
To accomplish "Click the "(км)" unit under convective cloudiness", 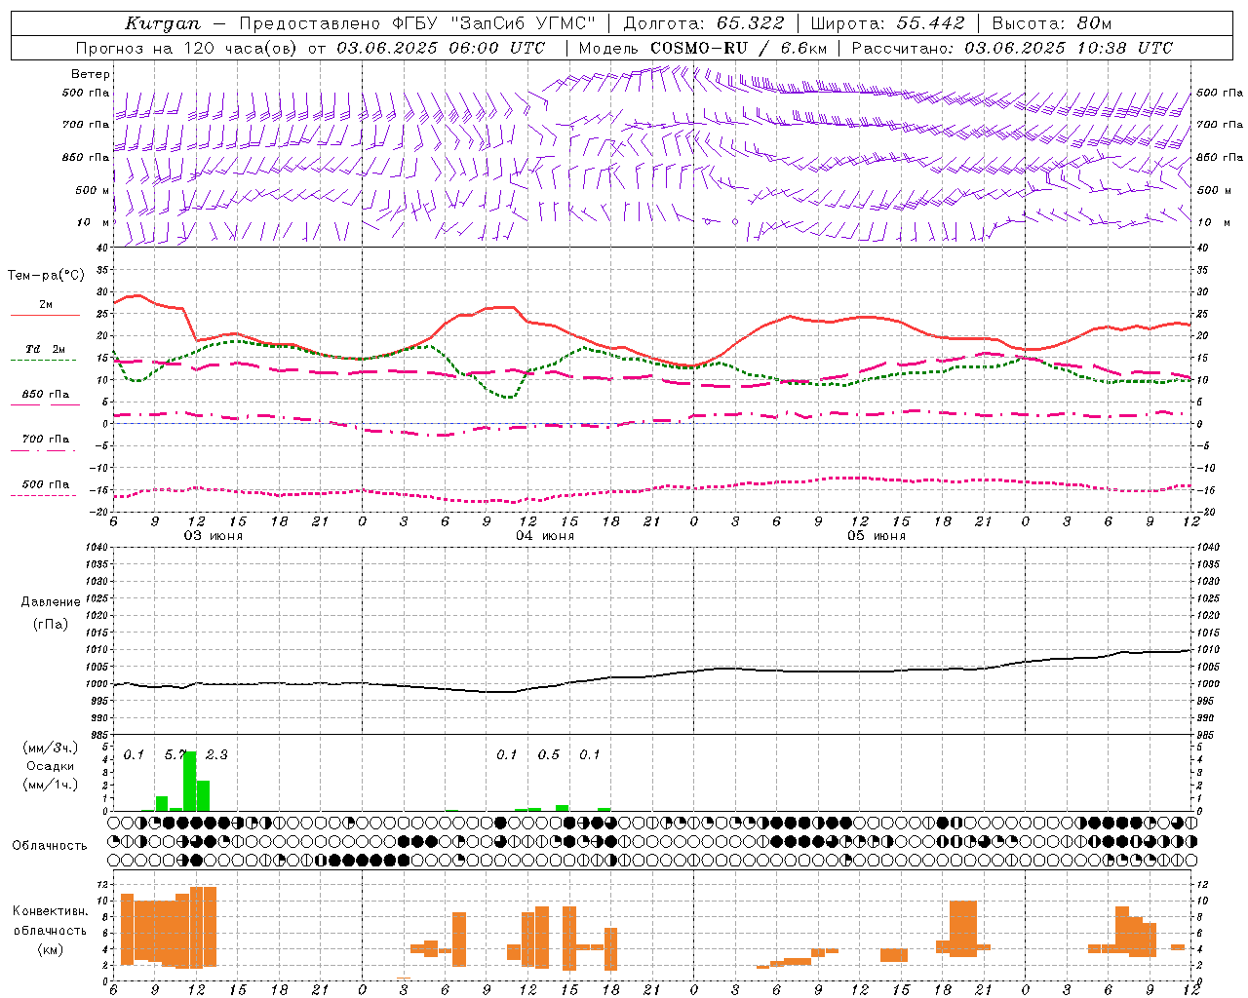I will coord(51,949).
